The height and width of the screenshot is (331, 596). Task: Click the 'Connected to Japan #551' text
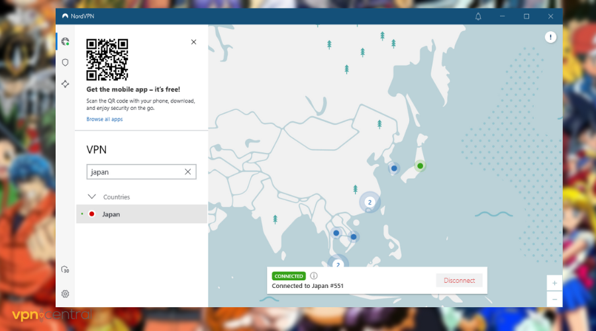[307, 286]
